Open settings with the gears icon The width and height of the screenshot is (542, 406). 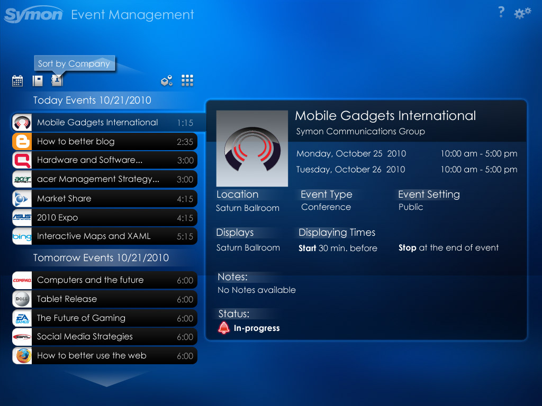tap(522, 14)
